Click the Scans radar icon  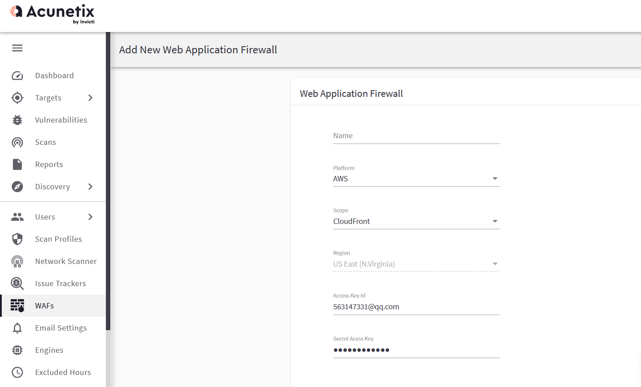(x=17, y=142)
